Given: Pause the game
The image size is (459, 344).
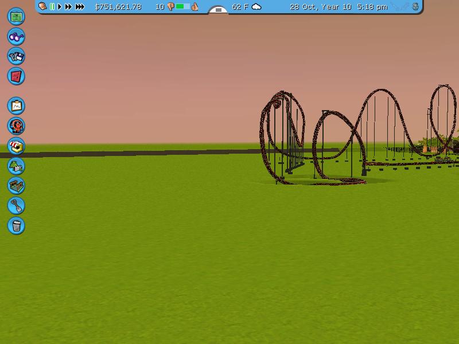Looking at the screenshot, I should pyautogui.click(x=52, y=6).
